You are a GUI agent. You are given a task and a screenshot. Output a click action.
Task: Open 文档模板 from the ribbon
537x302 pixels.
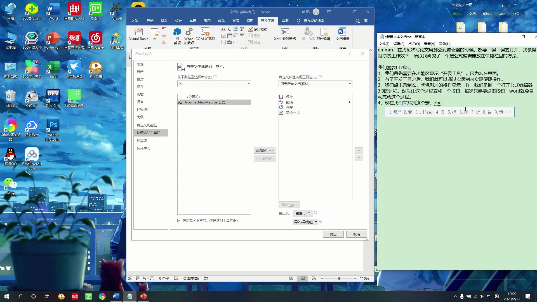tap(342, 34)
